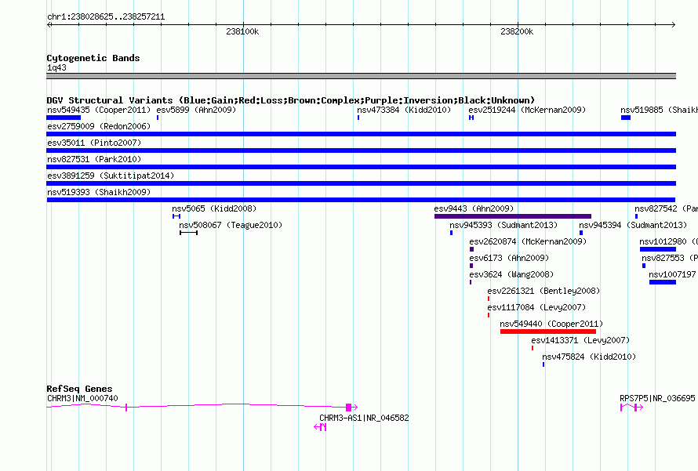The width and height of the screenshot is (698, 471).
Task: Select the esv5899 (Ahn2009) variant label
Action: 196,110
